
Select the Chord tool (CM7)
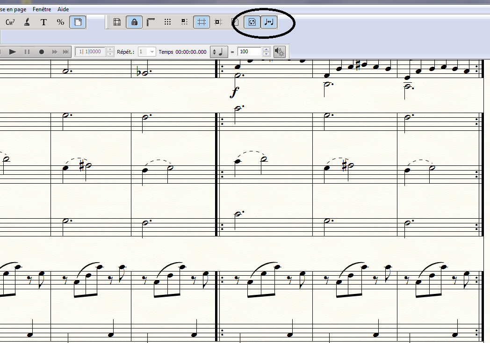pyautogui.click(x=10, y=22)
